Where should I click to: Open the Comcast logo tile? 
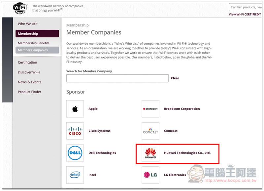pos(150,131)
